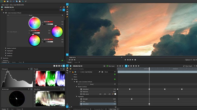This screenshot has height=110, width=197.
Task: Open Vectorscope settings gear
Action: [32, 89]
